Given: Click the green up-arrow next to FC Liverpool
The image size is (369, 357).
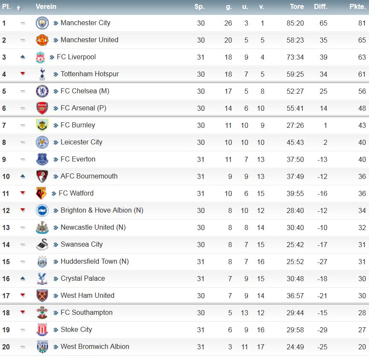Looking at the screenshot, I should click(23, 57).
